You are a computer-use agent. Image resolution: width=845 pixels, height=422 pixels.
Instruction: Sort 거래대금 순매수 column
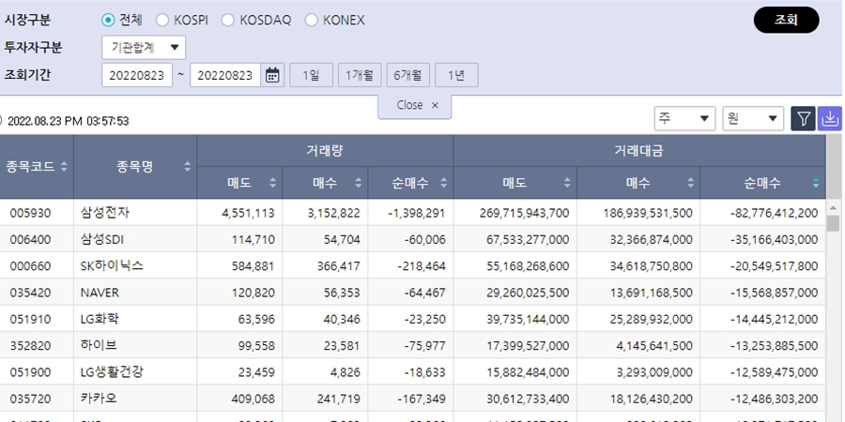[x=816, y=183]
